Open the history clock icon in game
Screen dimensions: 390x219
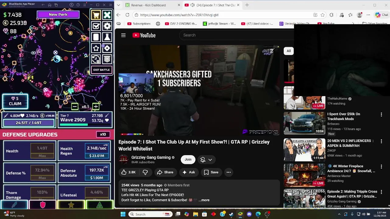(x=96, y=59)
